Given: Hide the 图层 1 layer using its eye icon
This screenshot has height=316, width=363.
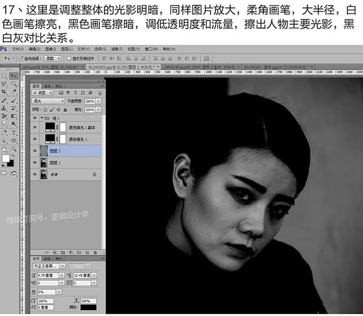Looking at the screenshot, I should 34,162.
